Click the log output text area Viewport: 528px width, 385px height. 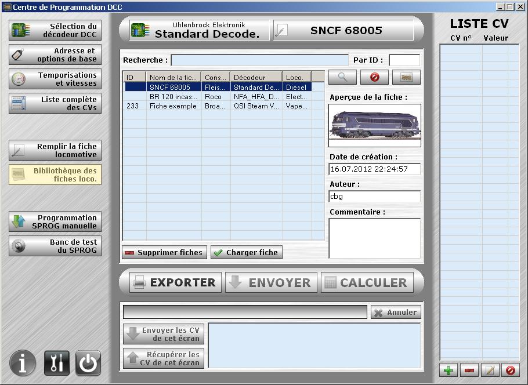(314, 346)
